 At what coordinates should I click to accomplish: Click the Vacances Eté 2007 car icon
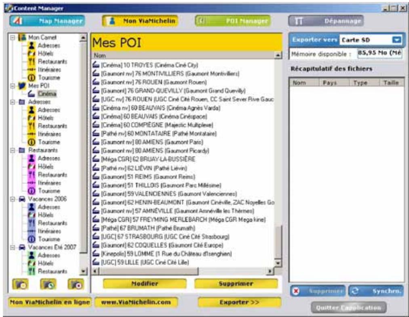pyautogui.click(x=22, y=247)
